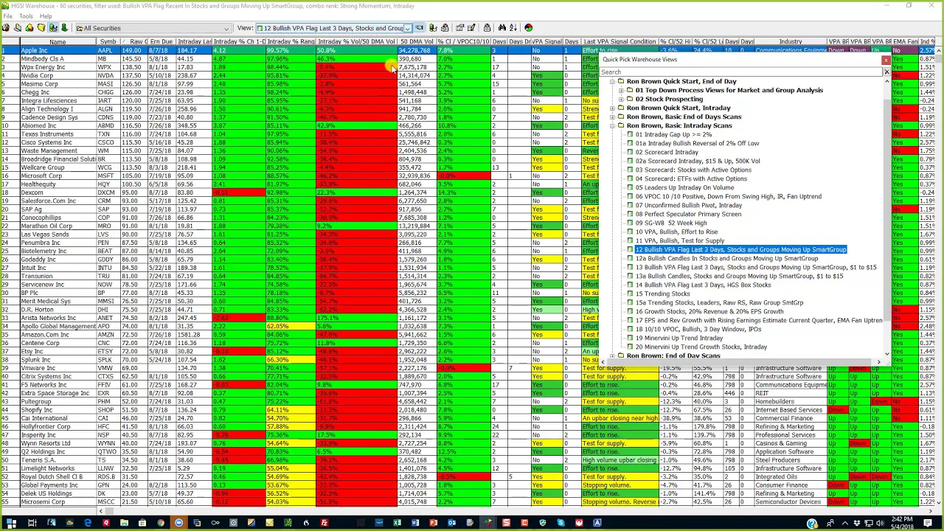This screenshot has width=944, height=531.
Task: Collapse Ron Brown Quick Start, End of Day
Action: coord(612,81)
